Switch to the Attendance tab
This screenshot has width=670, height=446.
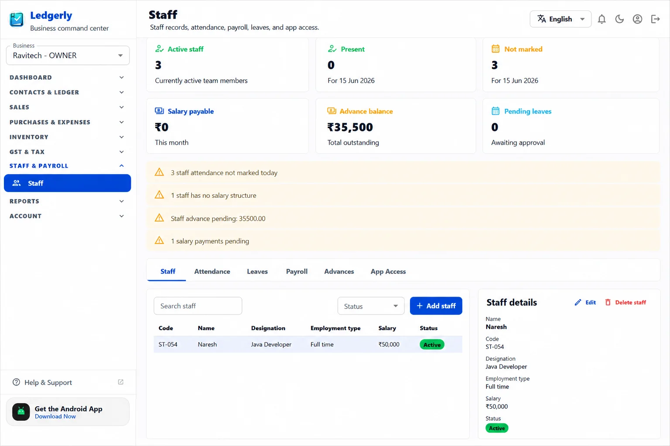coord(212,271)
